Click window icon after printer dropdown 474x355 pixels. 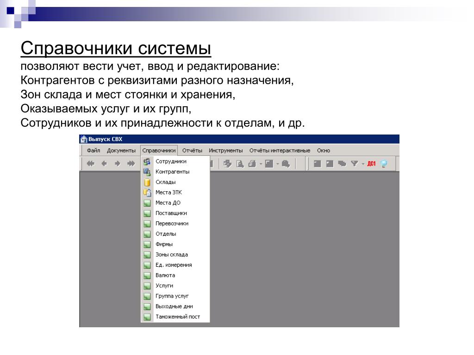tap(269, 164)
